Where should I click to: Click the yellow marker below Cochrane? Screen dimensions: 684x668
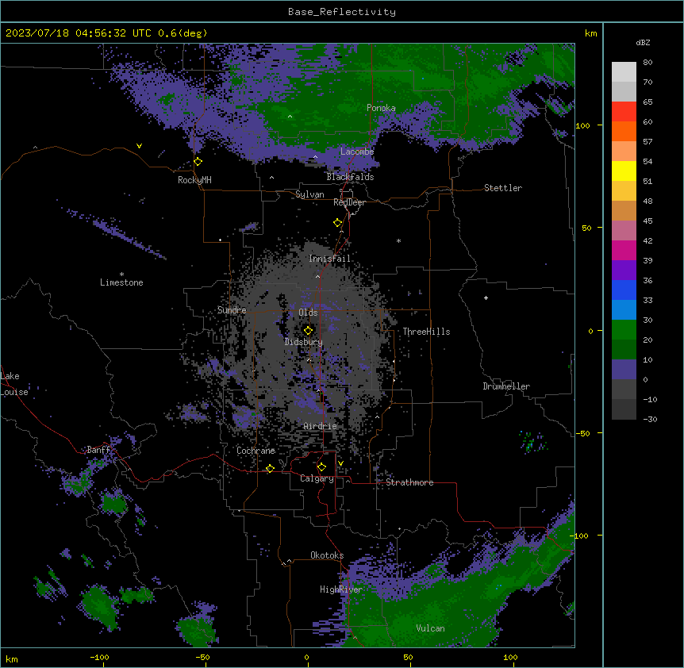[x=271, y=468]
